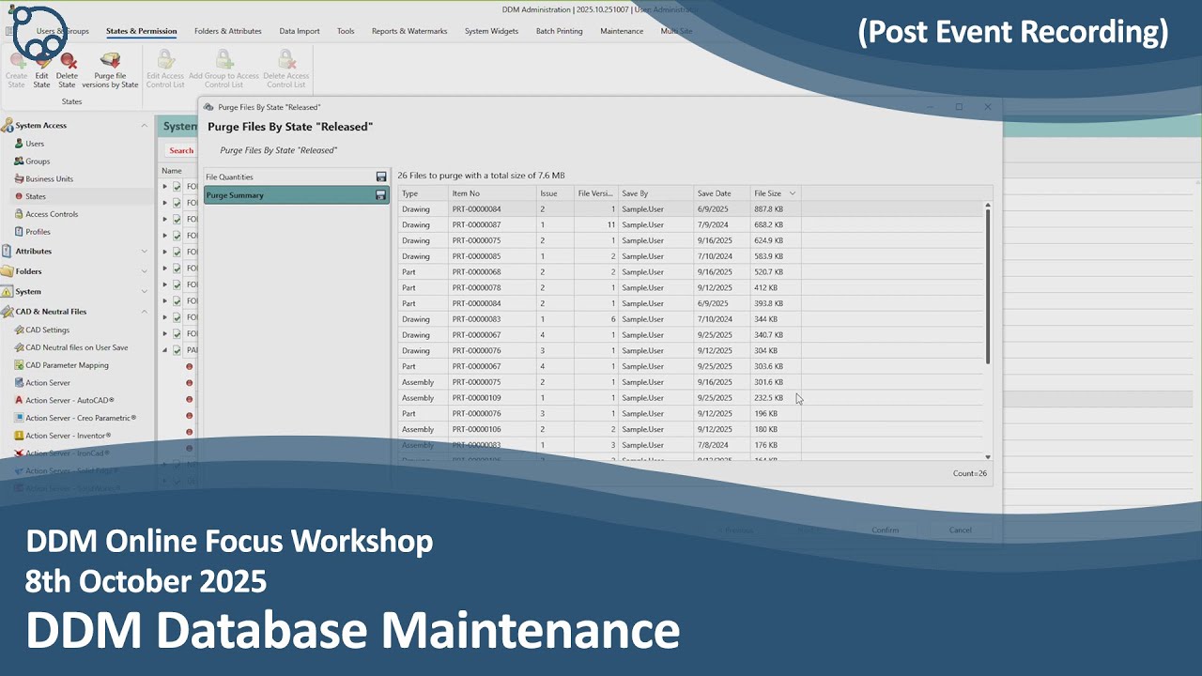The height and width of the screenshot is (676, 1202).
Task: Open the Tools ribbon tab
Action: coord(346,31)
